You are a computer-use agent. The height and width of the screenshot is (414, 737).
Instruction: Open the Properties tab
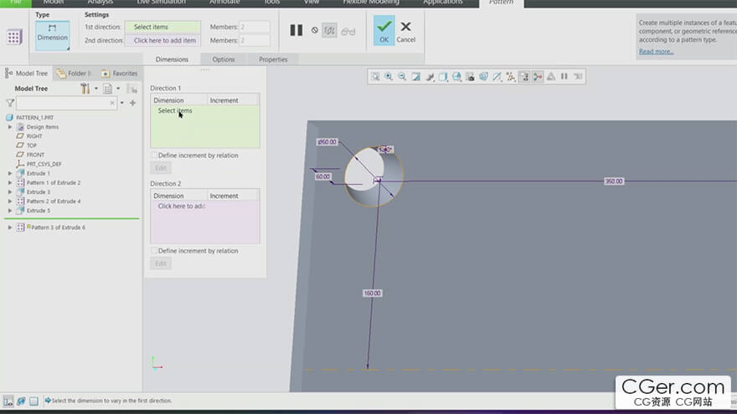click(x=273, y=59)
